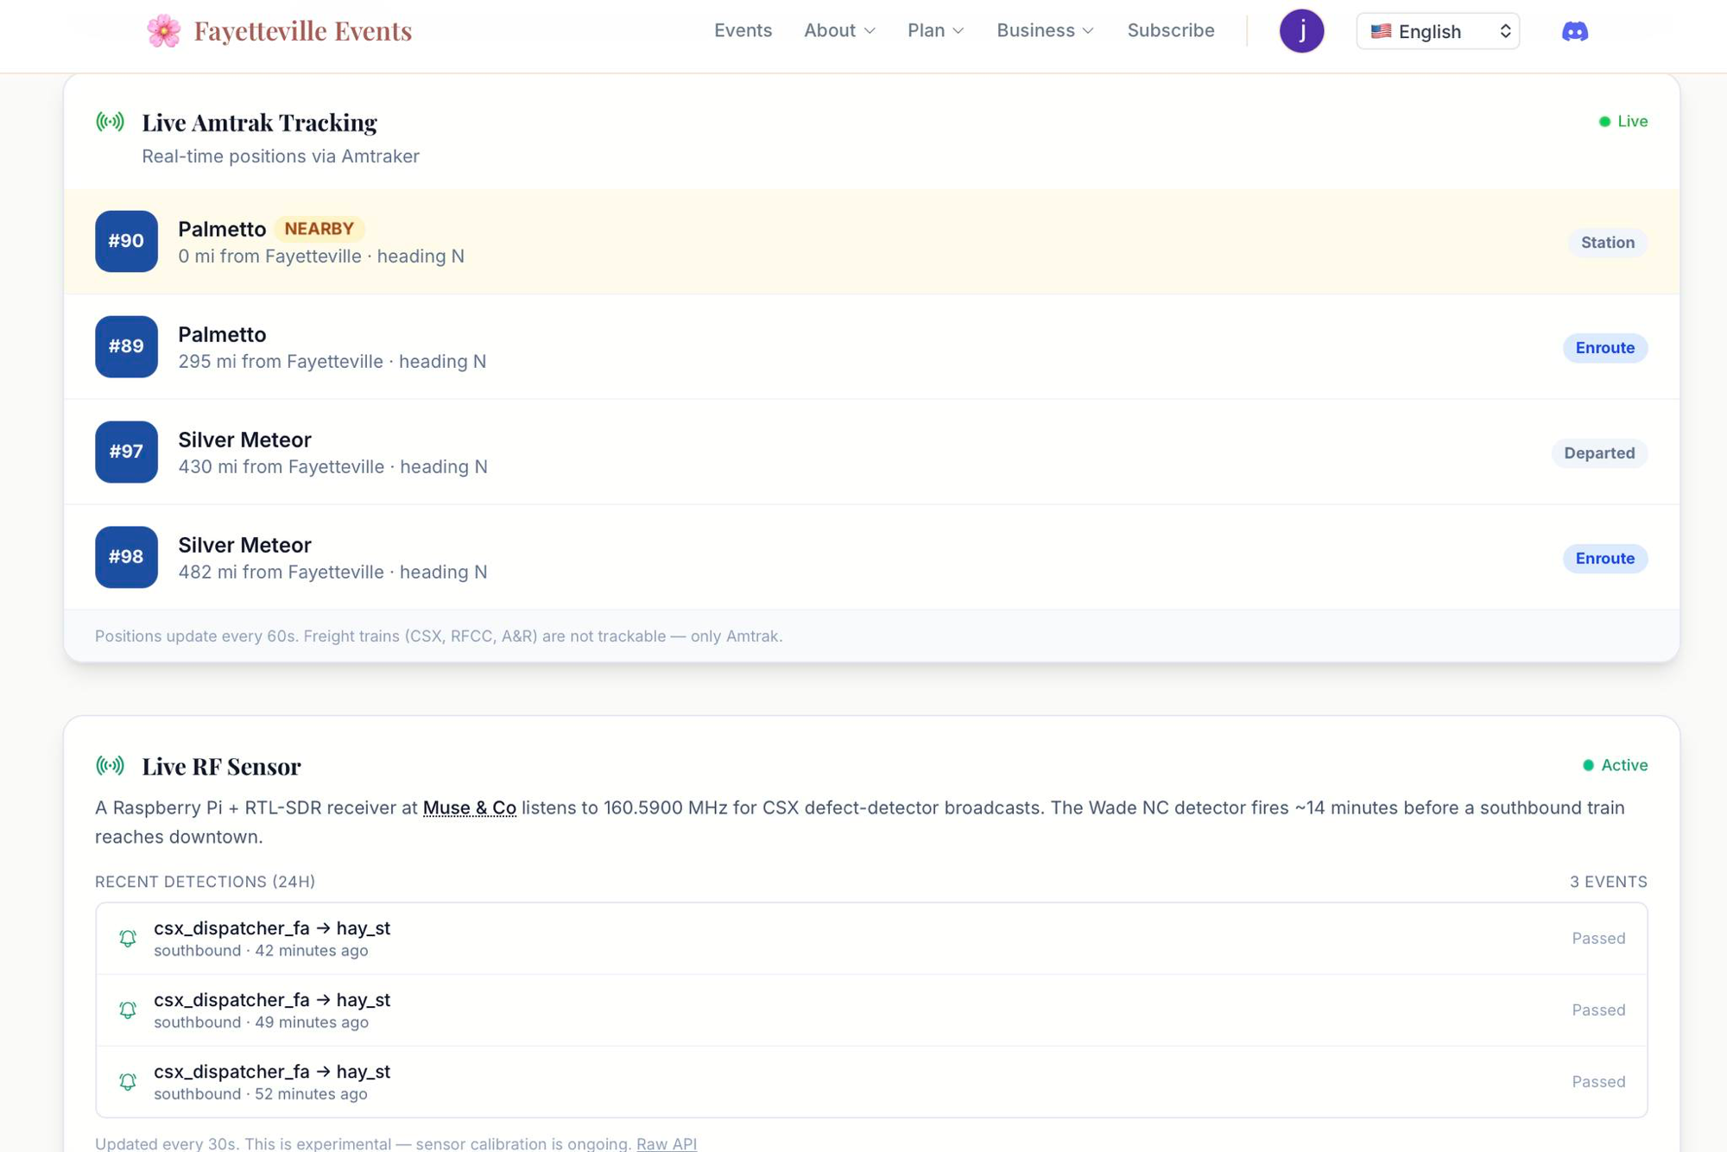Click the Silver Meteor name in #98 row
Image resolution: width=1727 pixels, height=1152 pixels.
(x=244, y=545)
